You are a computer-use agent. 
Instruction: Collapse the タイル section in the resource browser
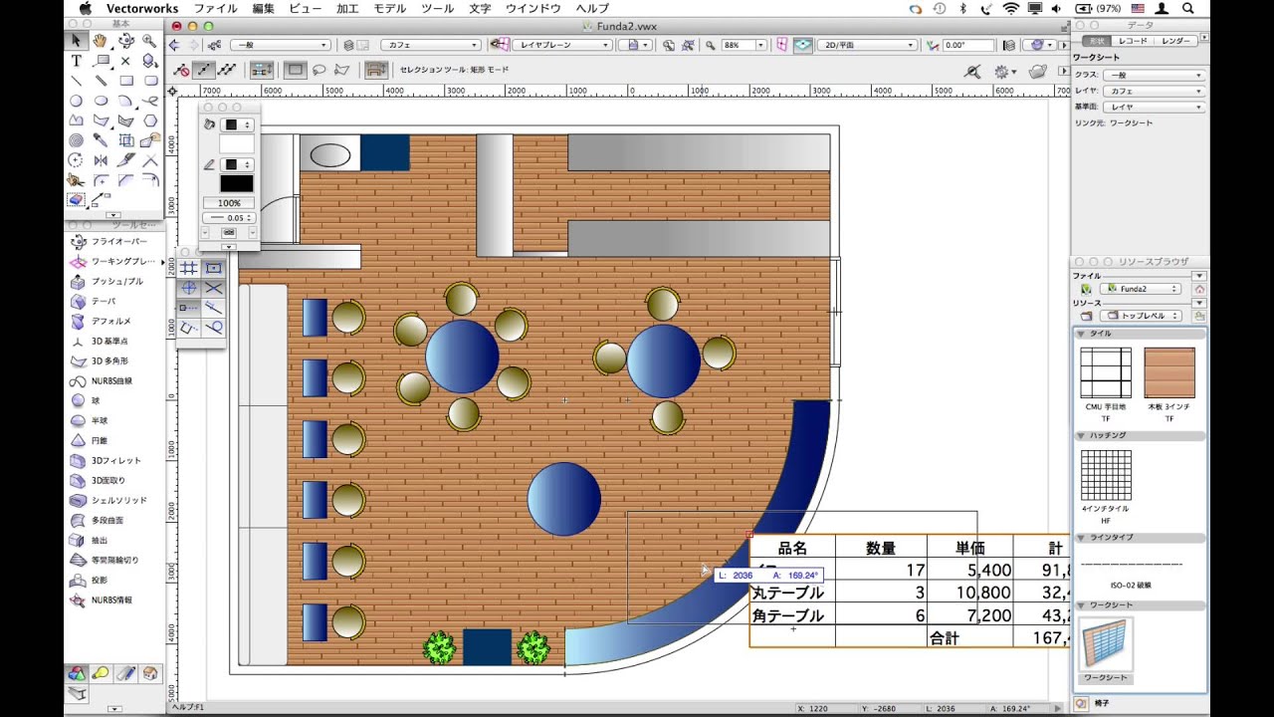[1081, 333]
